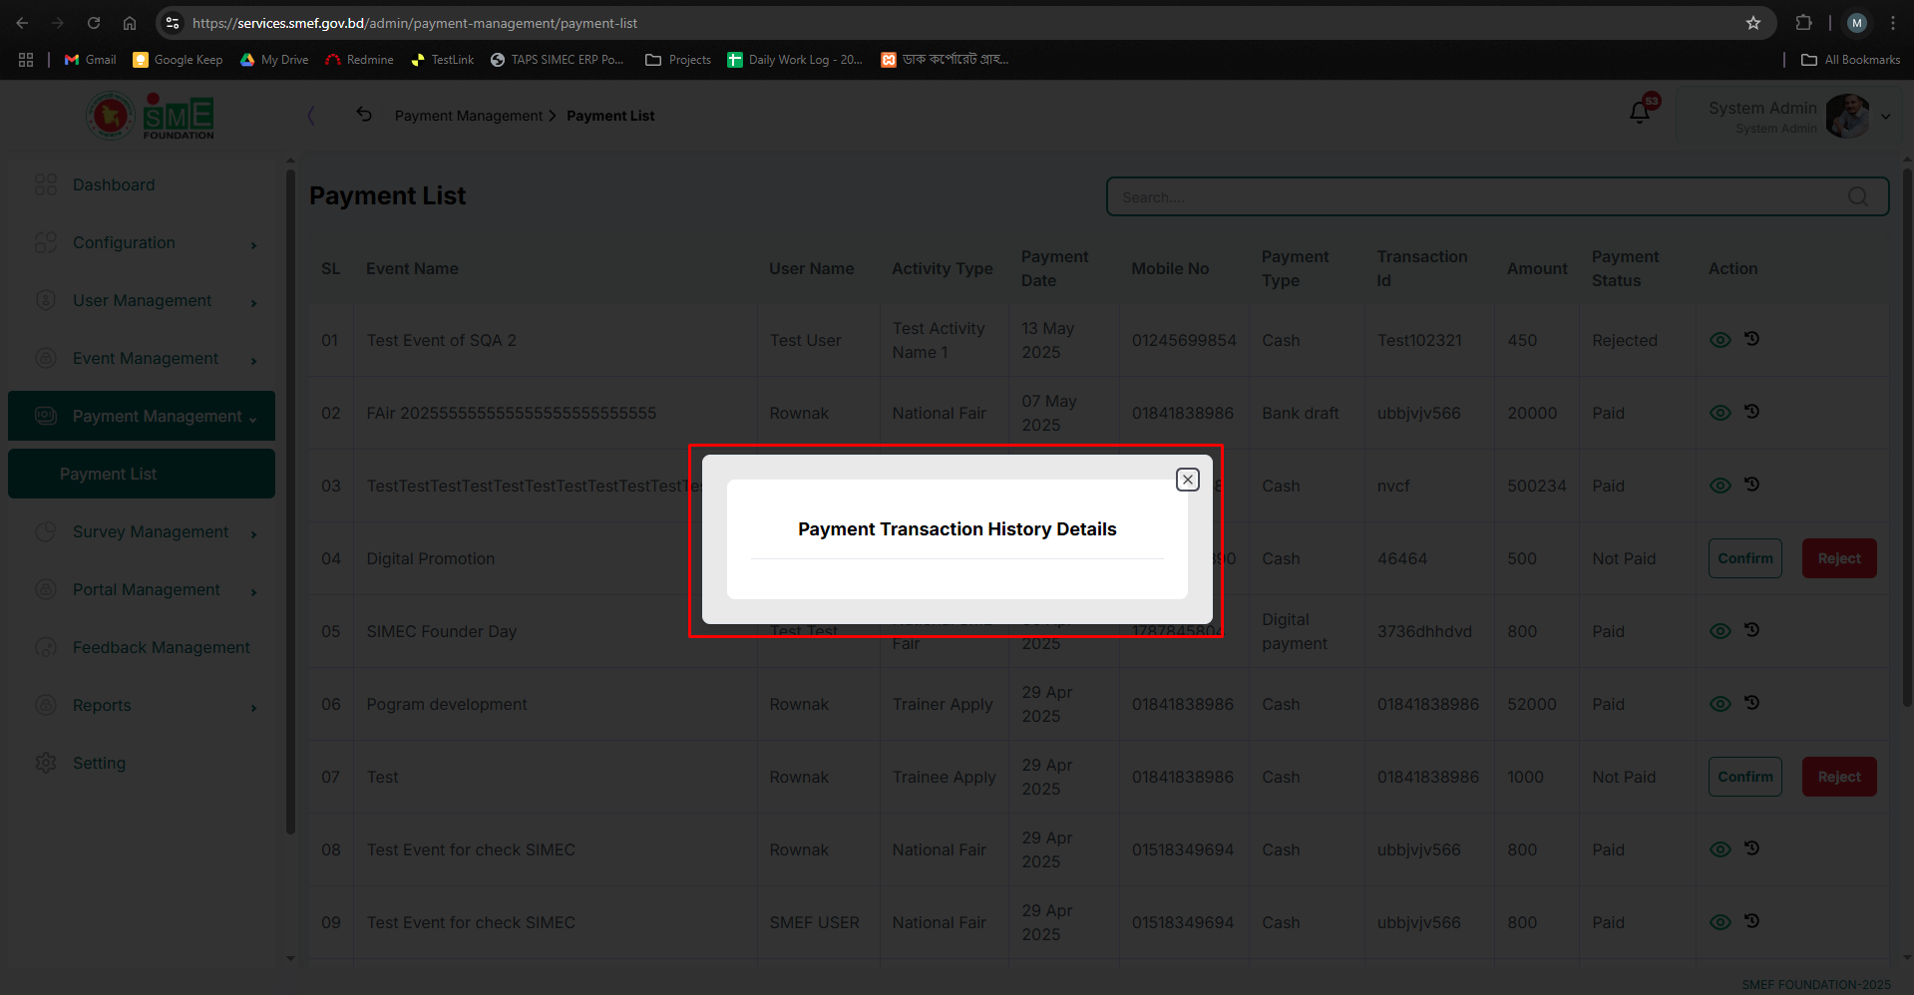The image size is (1914, 995).
Task: Bookmark this page with star icon
Action: tap(1752, 23)
